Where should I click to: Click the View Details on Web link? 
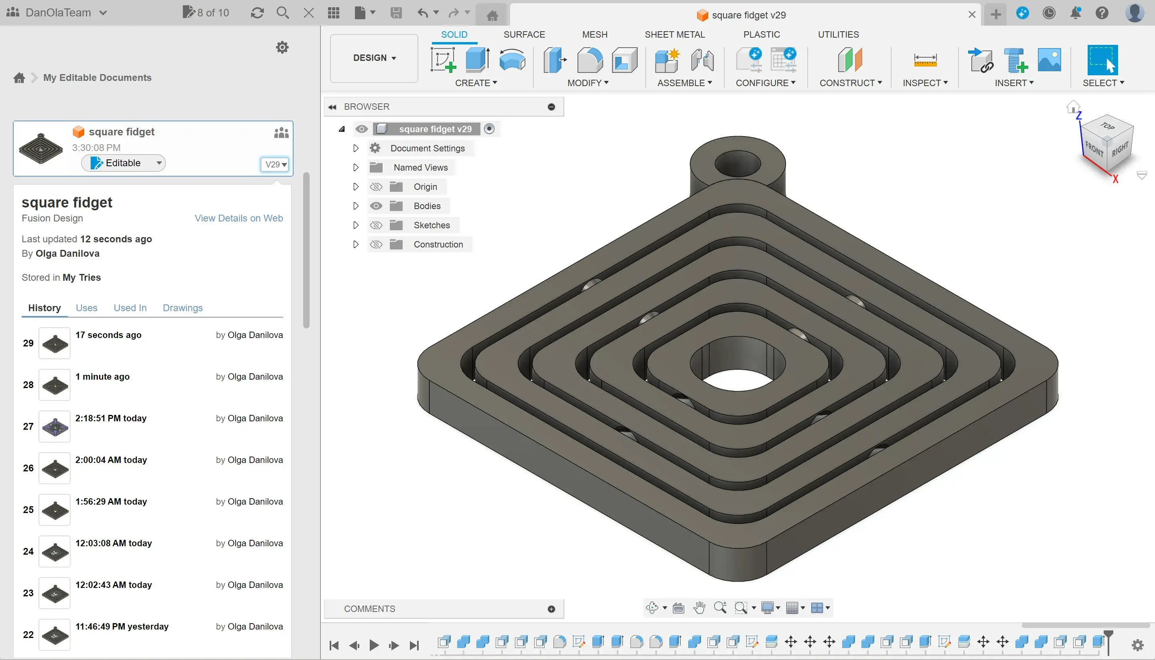[x=238, y=218]
